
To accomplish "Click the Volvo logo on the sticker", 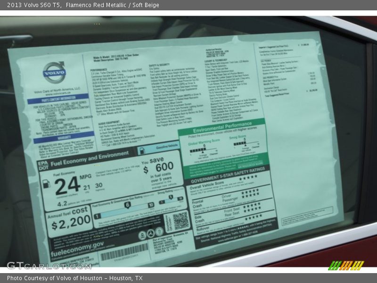I will tap(54, 72).
